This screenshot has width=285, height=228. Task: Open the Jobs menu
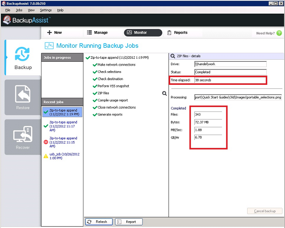pos(19,10)
